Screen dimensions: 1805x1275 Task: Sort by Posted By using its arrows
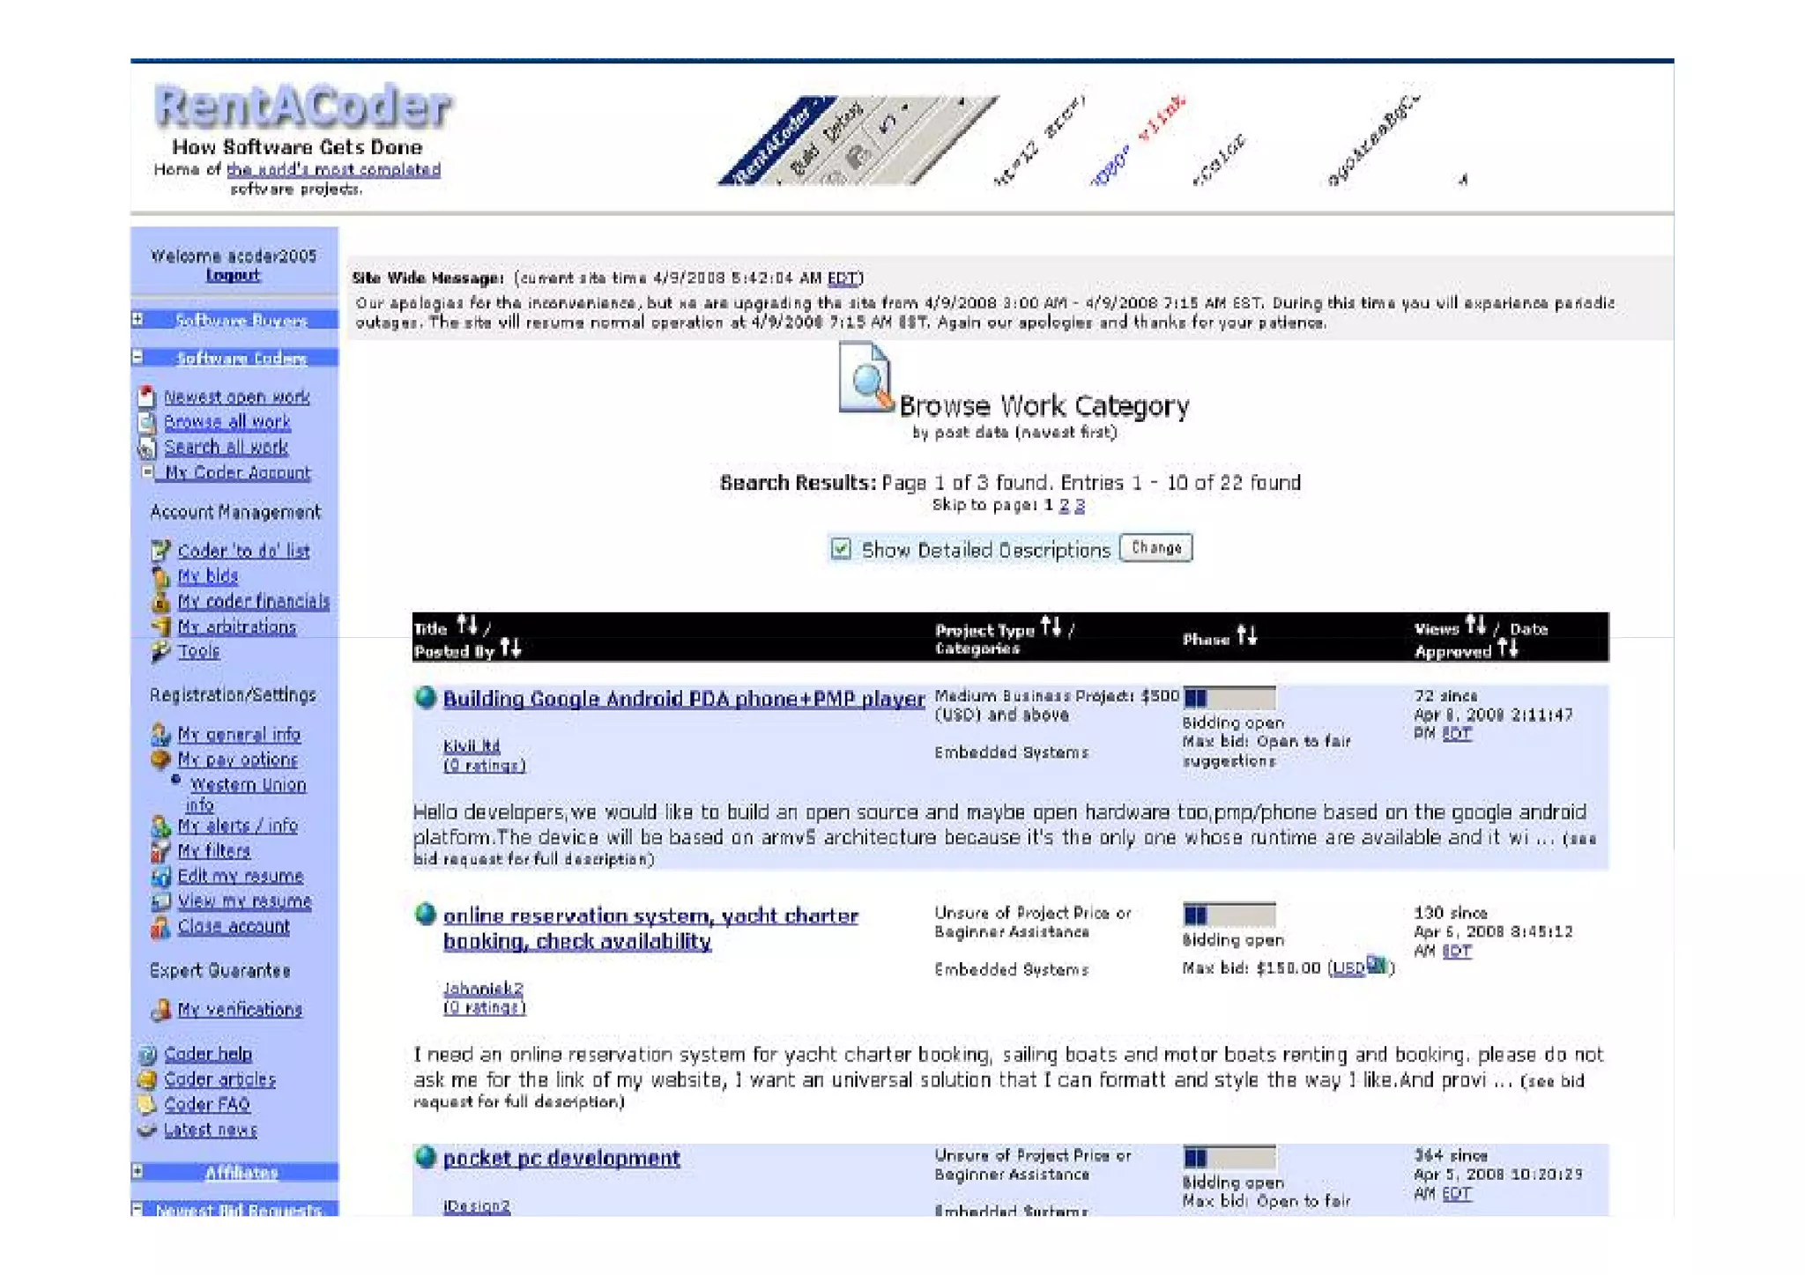(x=511, y=649)
